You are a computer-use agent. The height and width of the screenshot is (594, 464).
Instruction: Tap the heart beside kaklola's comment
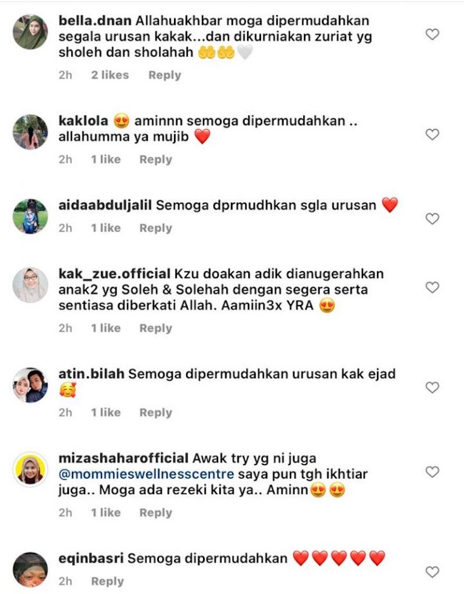point(432,134)
